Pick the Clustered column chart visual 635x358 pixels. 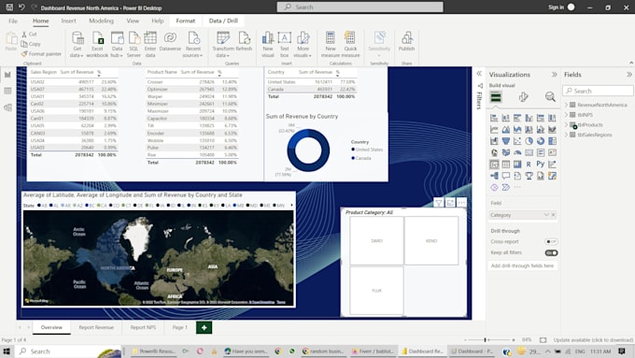529,118
